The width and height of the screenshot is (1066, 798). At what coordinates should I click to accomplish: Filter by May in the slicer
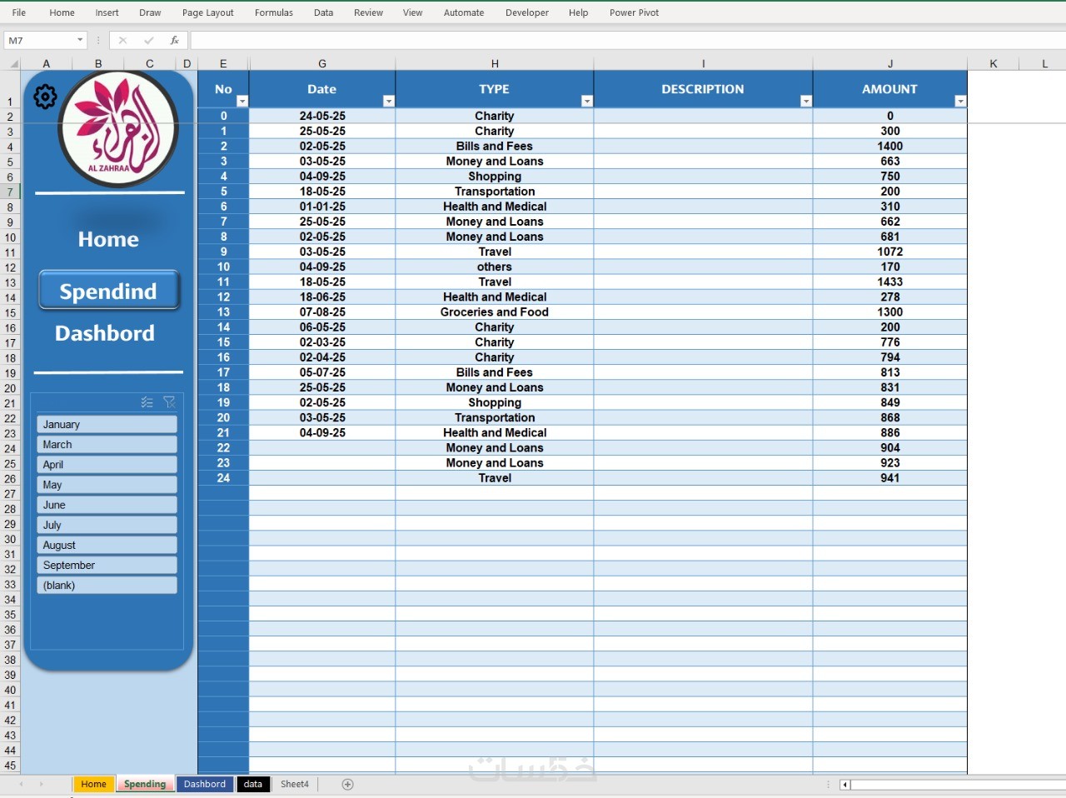click(x=107, y=485)
